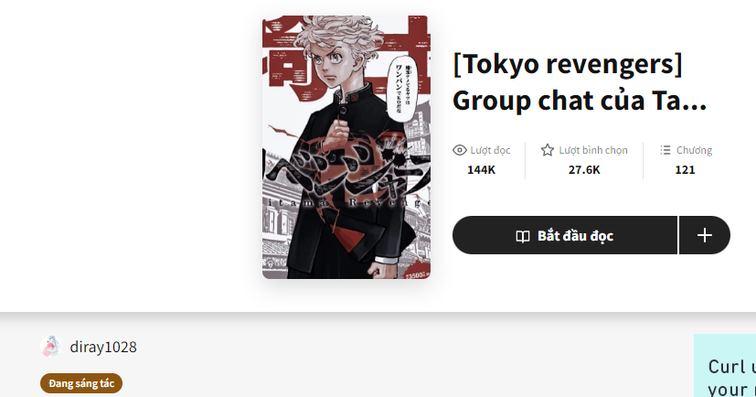Click the Lượt bình chọn label
Image resolution: width=756 pixels, height=397 pixels.
(593, 151)
